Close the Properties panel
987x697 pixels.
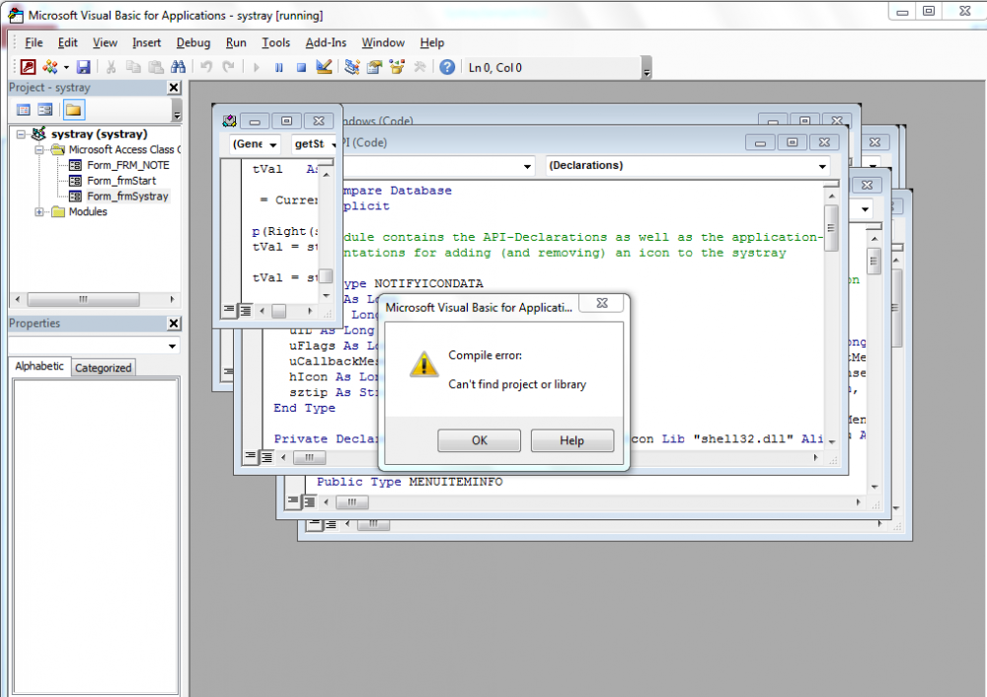pos(175,323)
